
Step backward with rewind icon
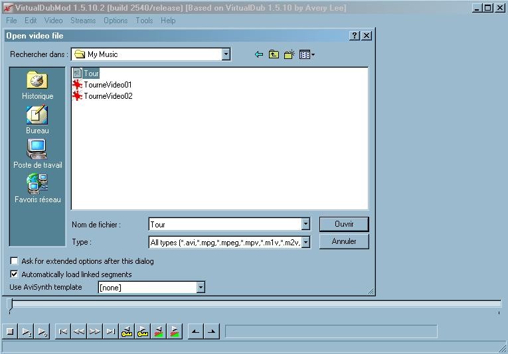[79, 331]
